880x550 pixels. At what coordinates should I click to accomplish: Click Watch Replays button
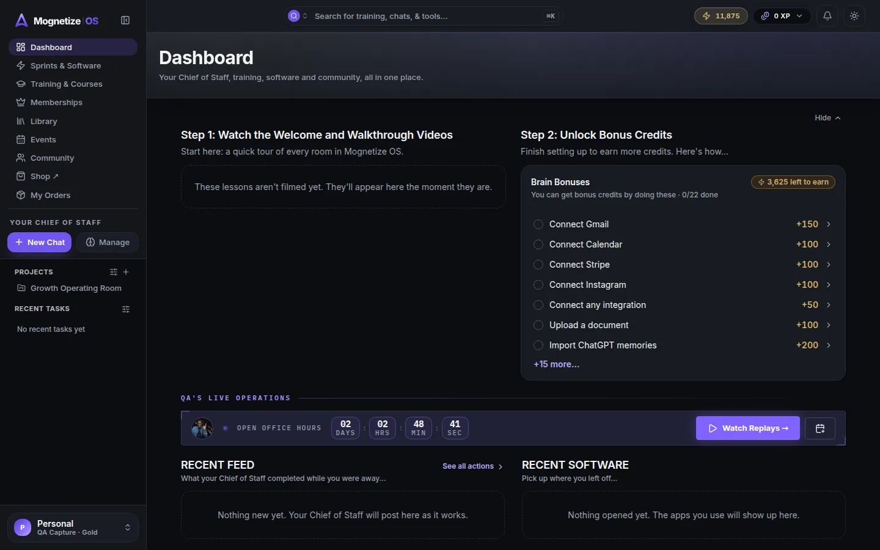point(748,428)
